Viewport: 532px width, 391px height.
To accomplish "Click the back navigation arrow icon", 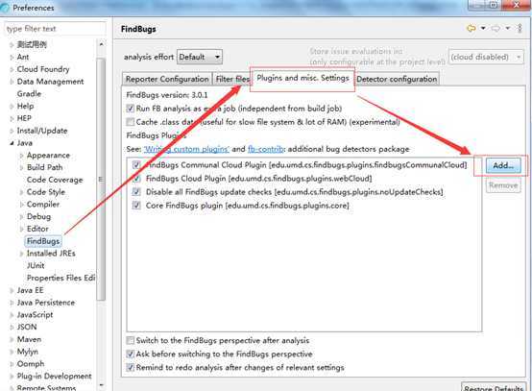I will (472, 29).
